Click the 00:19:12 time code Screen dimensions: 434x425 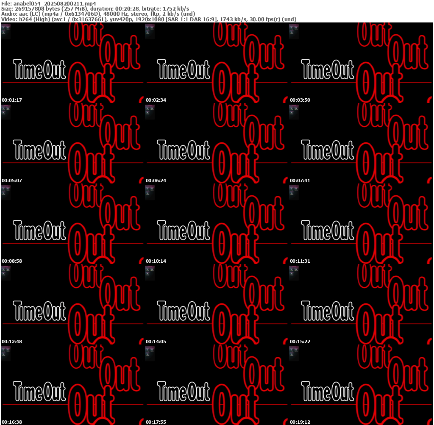(300, 422)
